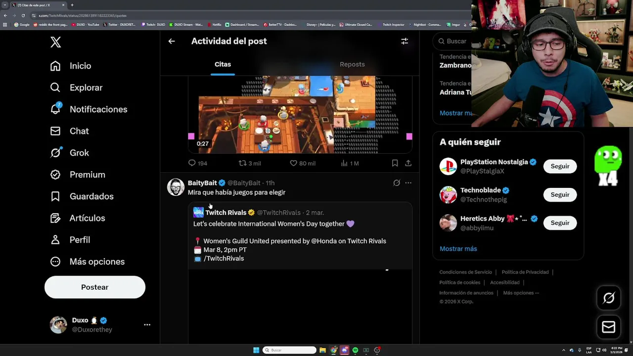633x356 pixels.
Task: Open Política de cookies link
Action: click(460, 282)
